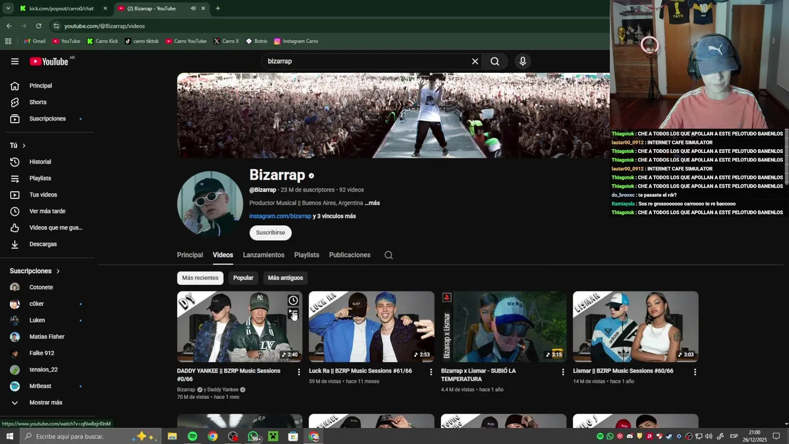Viewport: 789px width, 444px height.
Task: Go to the YouTube home logo
Action: 49,61
